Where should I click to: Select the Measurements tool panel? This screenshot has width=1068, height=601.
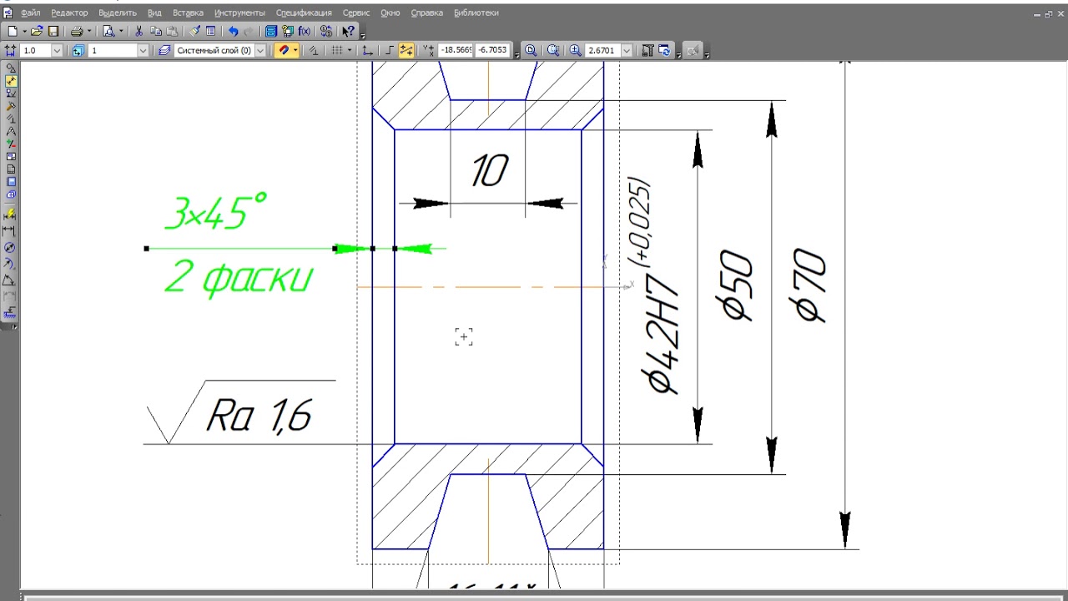(x=12, y=131)
